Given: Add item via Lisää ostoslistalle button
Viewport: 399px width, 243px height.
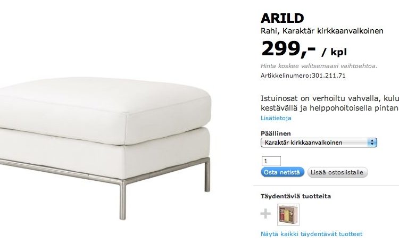Looking at the screenshot, I should (x=337, y=172).
